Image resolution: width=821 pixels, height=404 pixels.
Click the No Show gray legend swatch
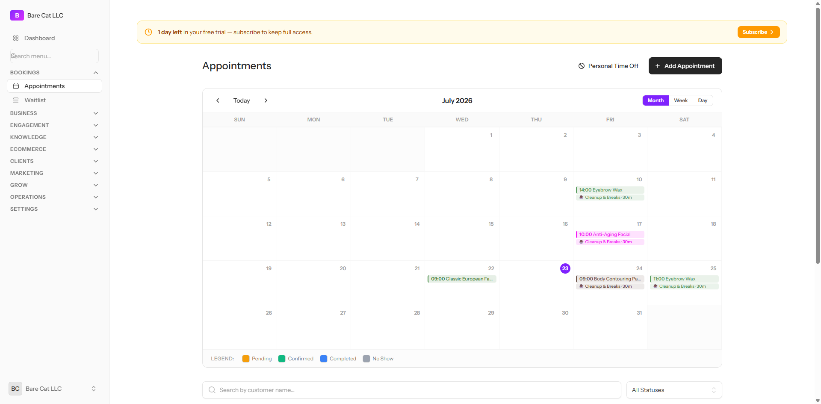click(366, 359)
